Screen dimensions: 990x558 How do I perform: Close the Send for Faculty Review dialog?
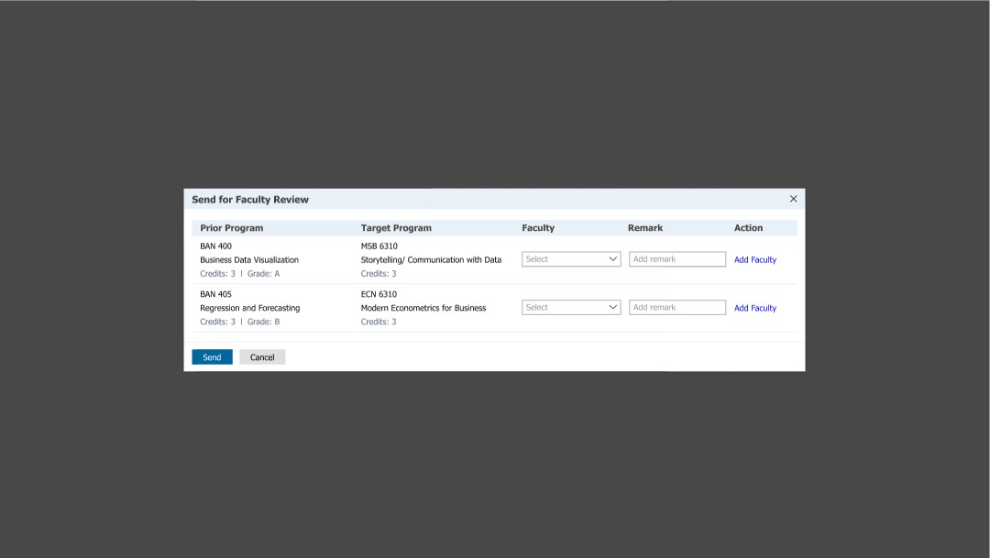click(x=793, y=198)
